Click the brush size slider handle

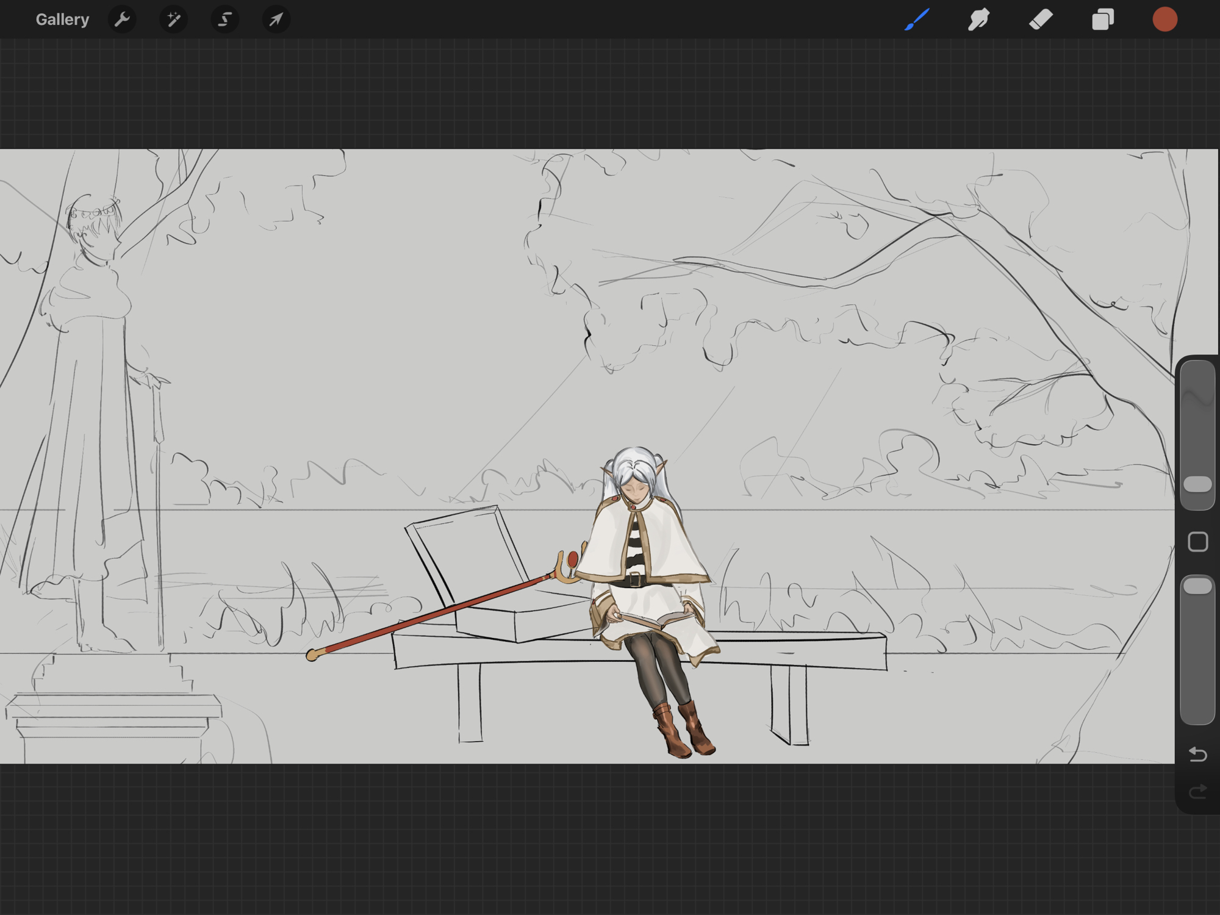tap(1197, 484)
